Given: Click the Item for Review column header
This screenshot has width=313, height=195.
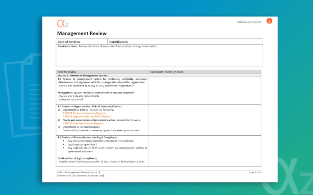Looking at the screenshot, I should 102,72.
